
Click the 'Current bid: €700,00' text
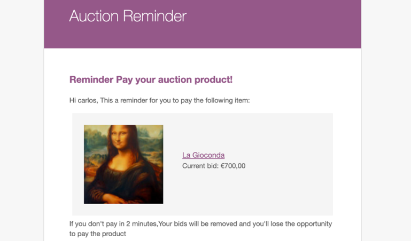[214, 166]
